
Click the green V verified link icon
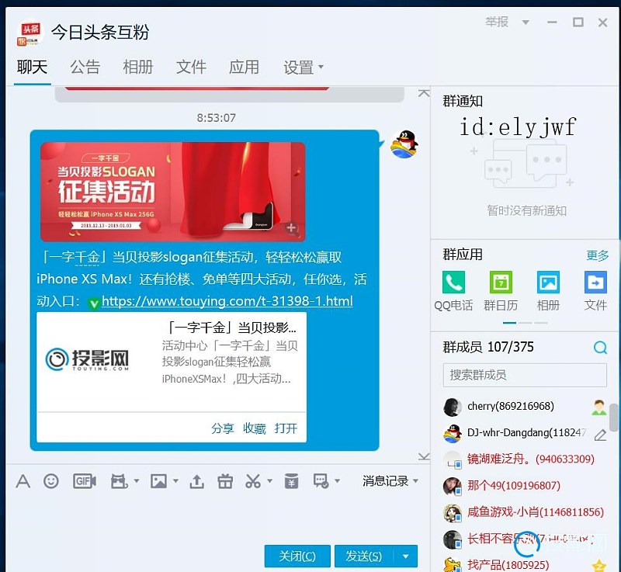pos(94,303)
